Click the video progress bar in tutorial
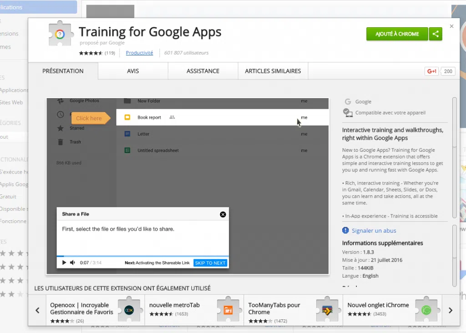The image size is (466, 333). coord(142,256)
